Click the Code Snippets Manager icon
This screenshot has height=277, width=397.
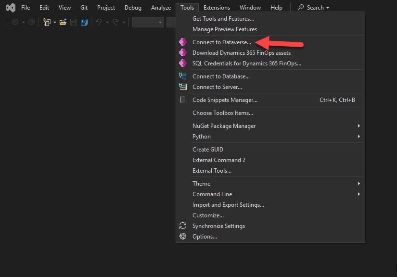tap(182, 100)
